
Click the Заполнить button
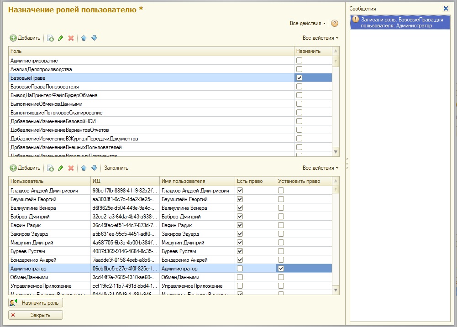(x=116, y=168)
